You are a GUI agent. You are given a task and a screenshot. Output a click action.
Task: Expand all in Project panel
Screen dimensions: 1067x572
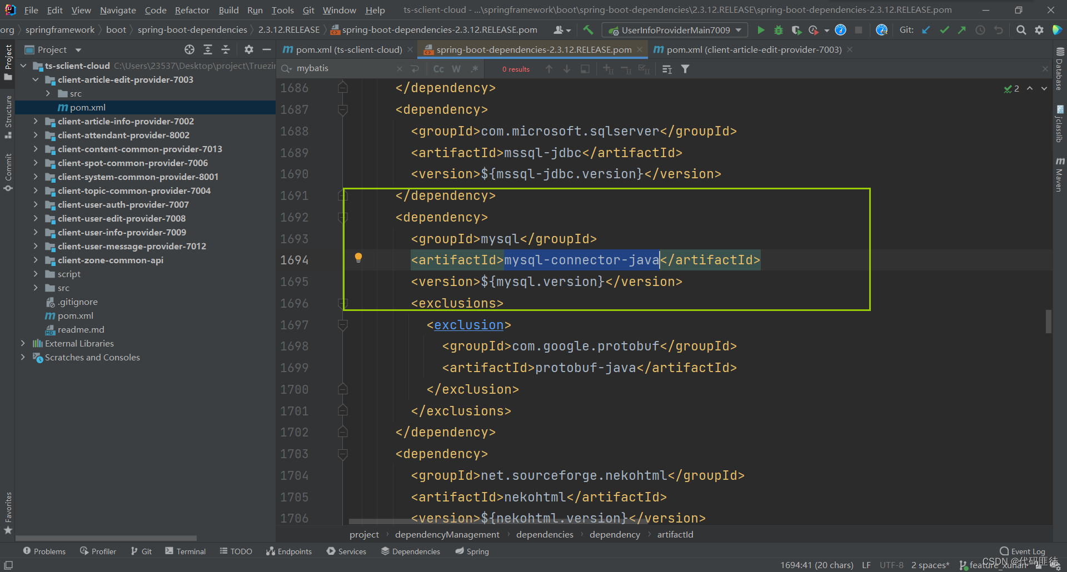click(208, 49)
